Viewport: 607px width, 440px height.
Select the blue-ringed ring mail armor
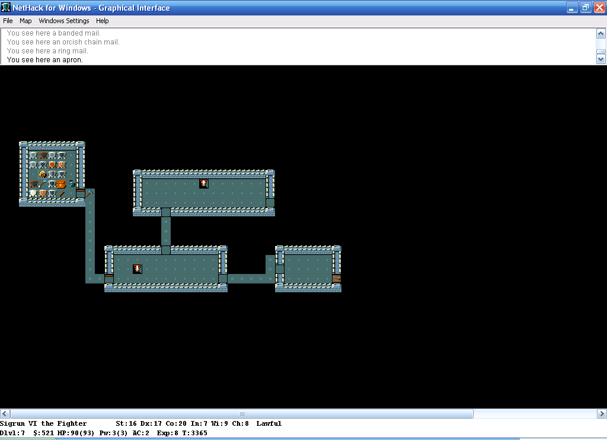(x=43, y=165)
